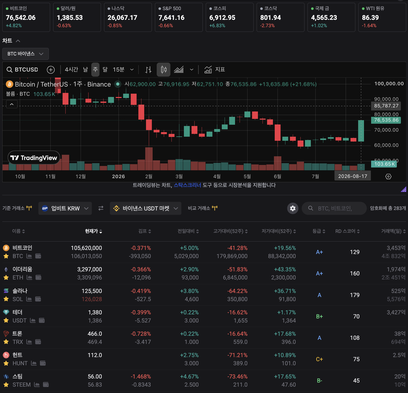The width and height of the screenshot is (408, 393).
Task: Open wallet icon for TRX row
Action: point(38,342)
